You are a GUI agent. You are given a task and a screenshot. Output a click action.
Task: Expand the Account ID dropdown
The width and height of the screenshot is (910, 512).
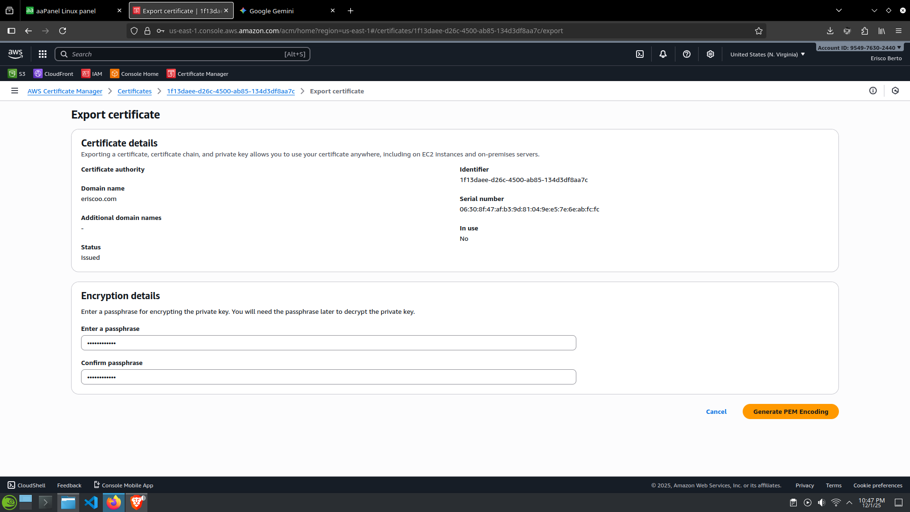click(859, 47)
